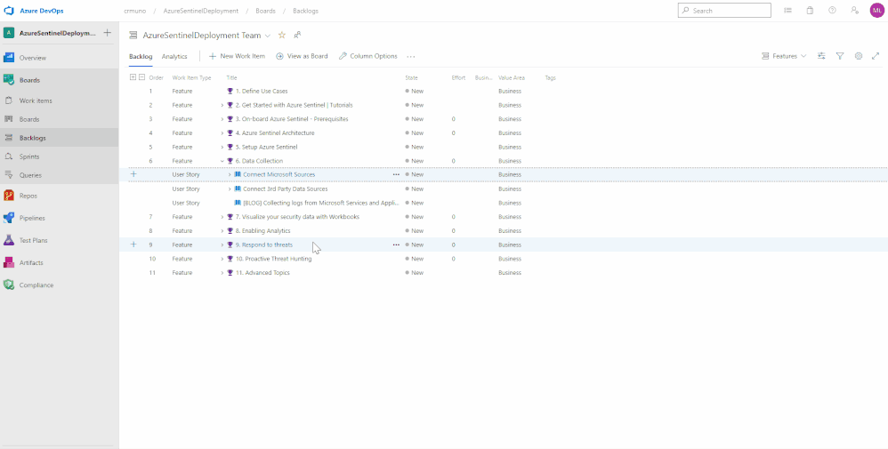
Task: Mark the team backlog as favorite with star
Action: tap(282, 35)
